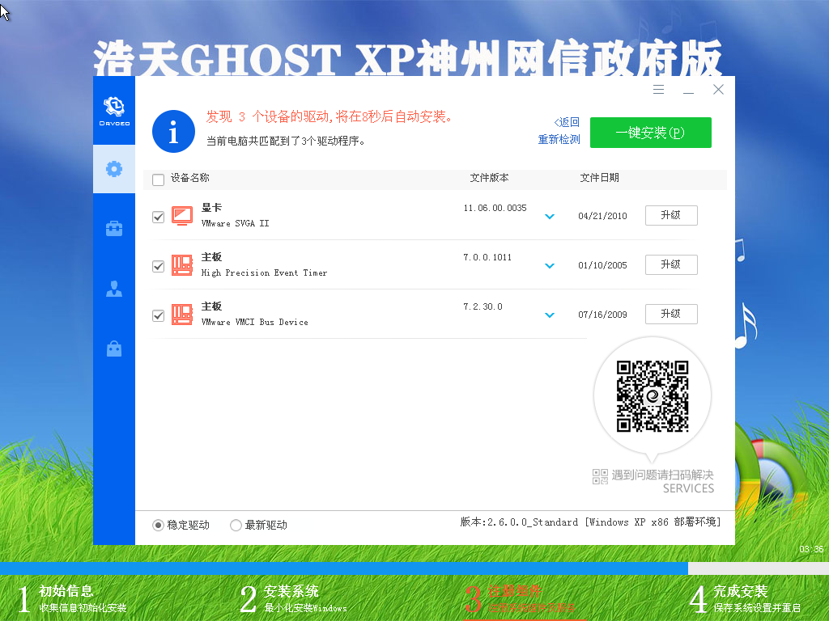Click the QR code image
Image resolution: width=829 pixels, height=621 pixels.
coord(653,396)
